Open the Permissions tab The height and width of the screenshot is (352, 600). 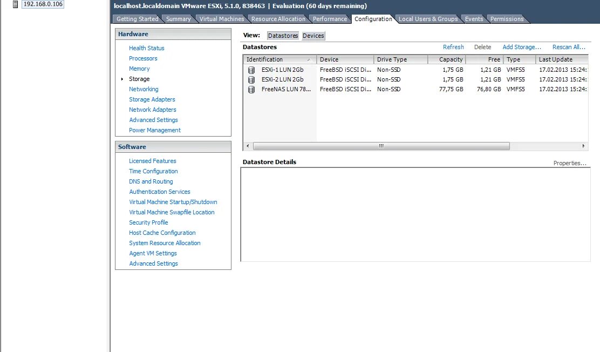coord(507,19)
